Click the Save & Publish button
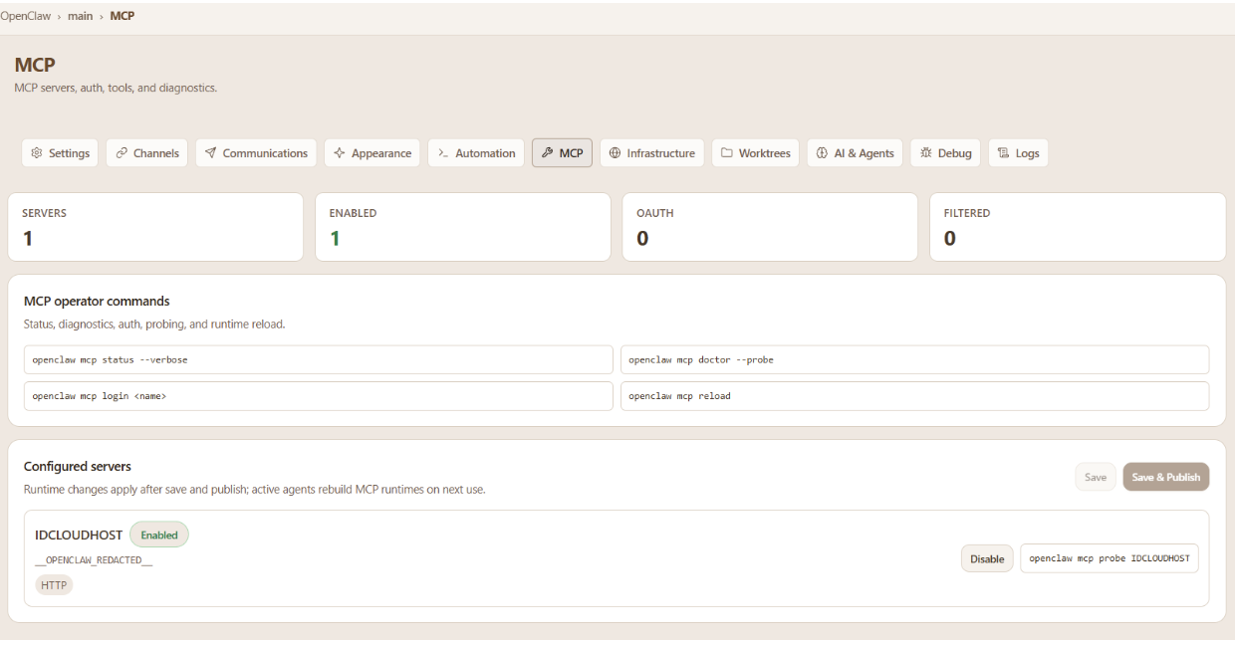Screen dimensions: 1237x647 [x=1165, y=477]
